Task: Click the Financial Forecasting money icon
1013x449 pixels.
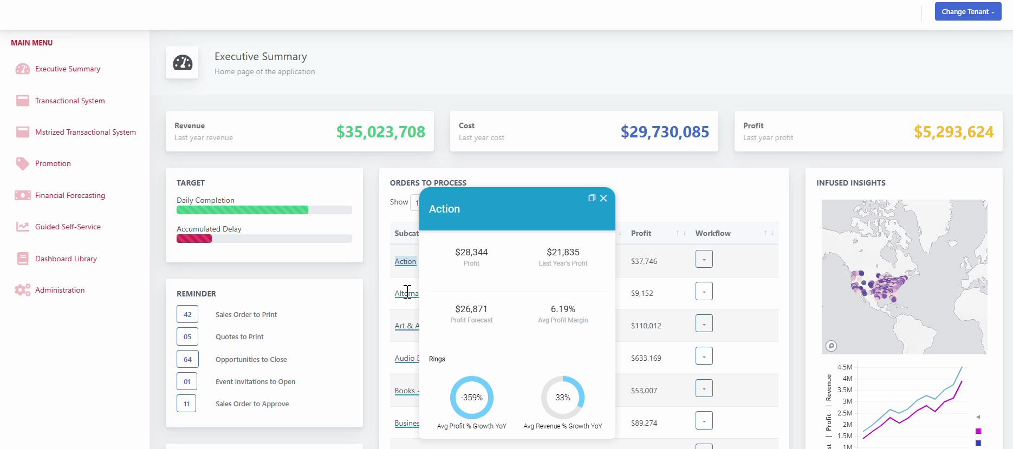Action: 23,195
